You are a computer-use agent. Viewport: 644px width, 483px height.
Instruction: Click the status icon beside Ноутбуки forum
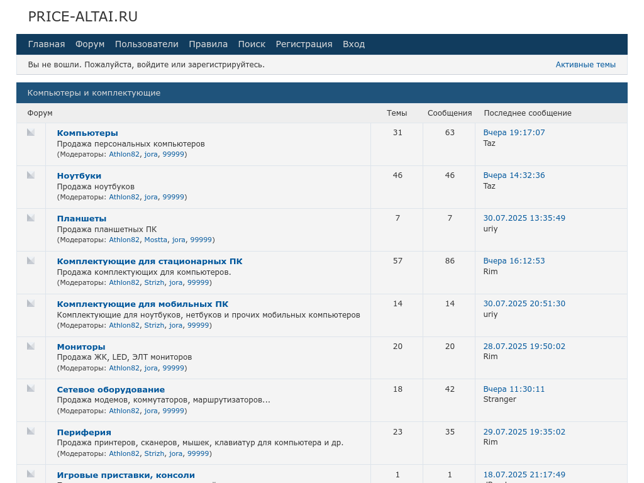coord(31,175)
